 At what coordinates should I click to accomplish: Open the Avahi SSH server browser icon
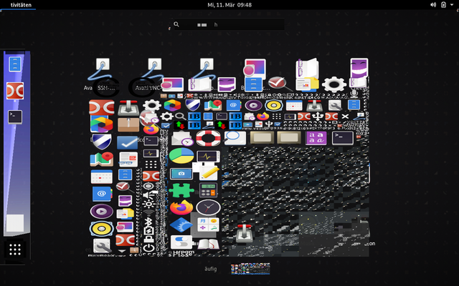103,70
